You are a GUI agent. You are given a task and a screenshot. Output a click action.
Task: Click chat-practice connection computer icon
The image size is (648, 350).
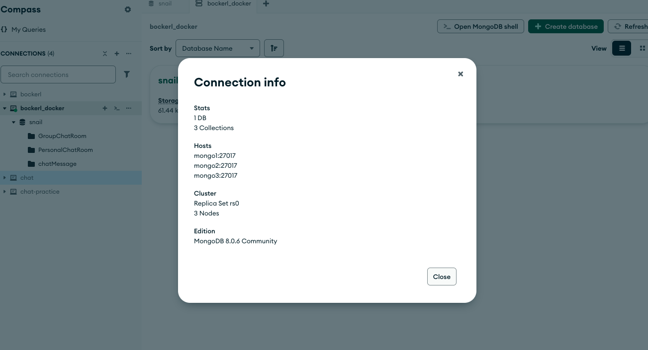point(13,192)
